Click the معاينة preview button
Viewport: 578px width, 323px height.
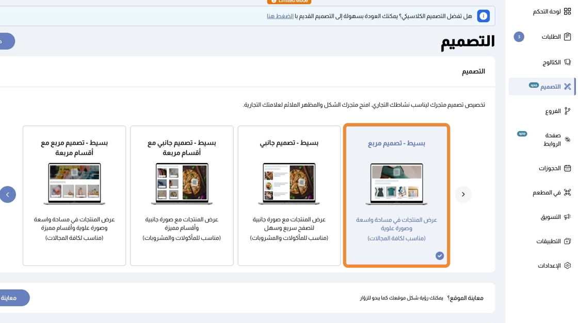point(15,298)
